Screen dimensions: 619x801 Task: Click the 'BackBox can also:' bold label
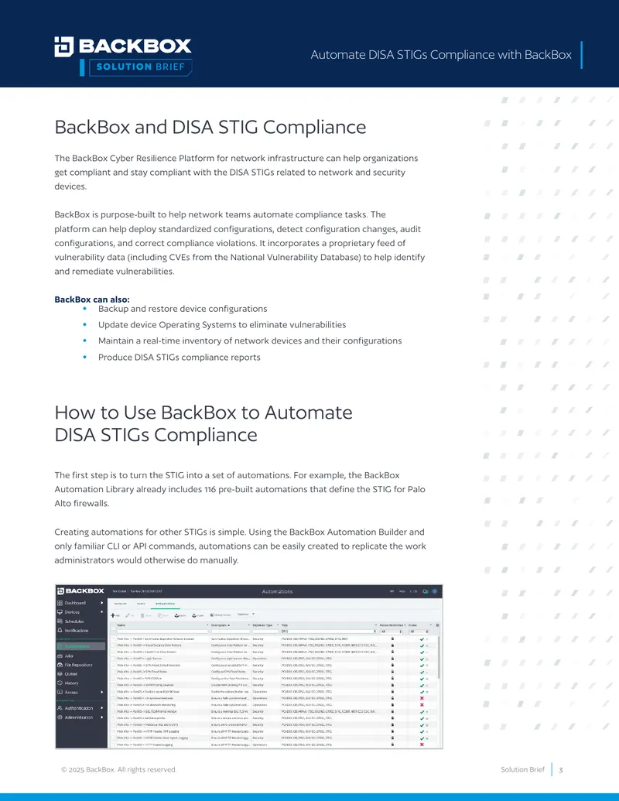pos(92,300)
